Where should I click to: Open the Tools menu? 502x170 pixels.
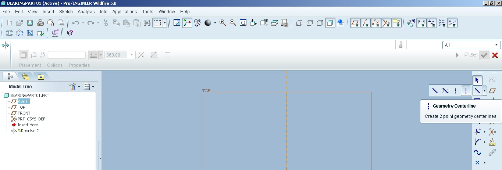pos(148,12)
